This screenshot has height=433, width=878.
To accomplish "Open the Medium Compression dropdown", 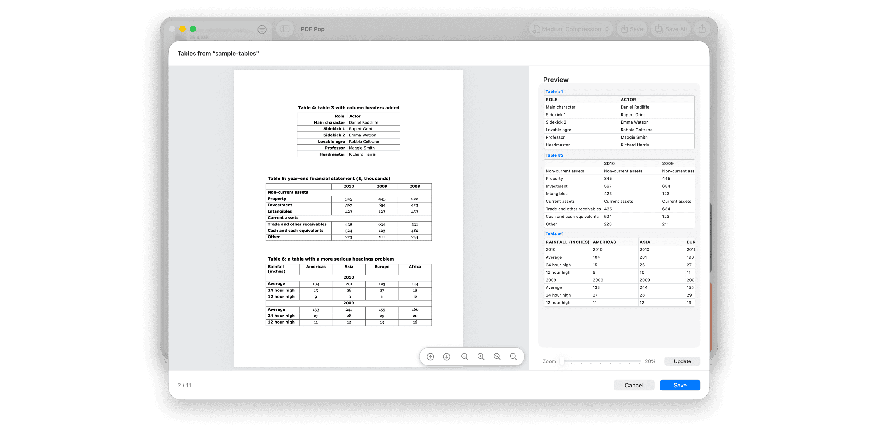I will (x=571, y=29).
